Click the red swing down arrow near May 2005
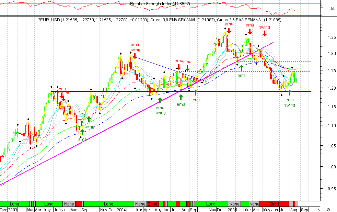Viewport: 337px width, 212px height. pyautogui.click(x=264, y=34)
